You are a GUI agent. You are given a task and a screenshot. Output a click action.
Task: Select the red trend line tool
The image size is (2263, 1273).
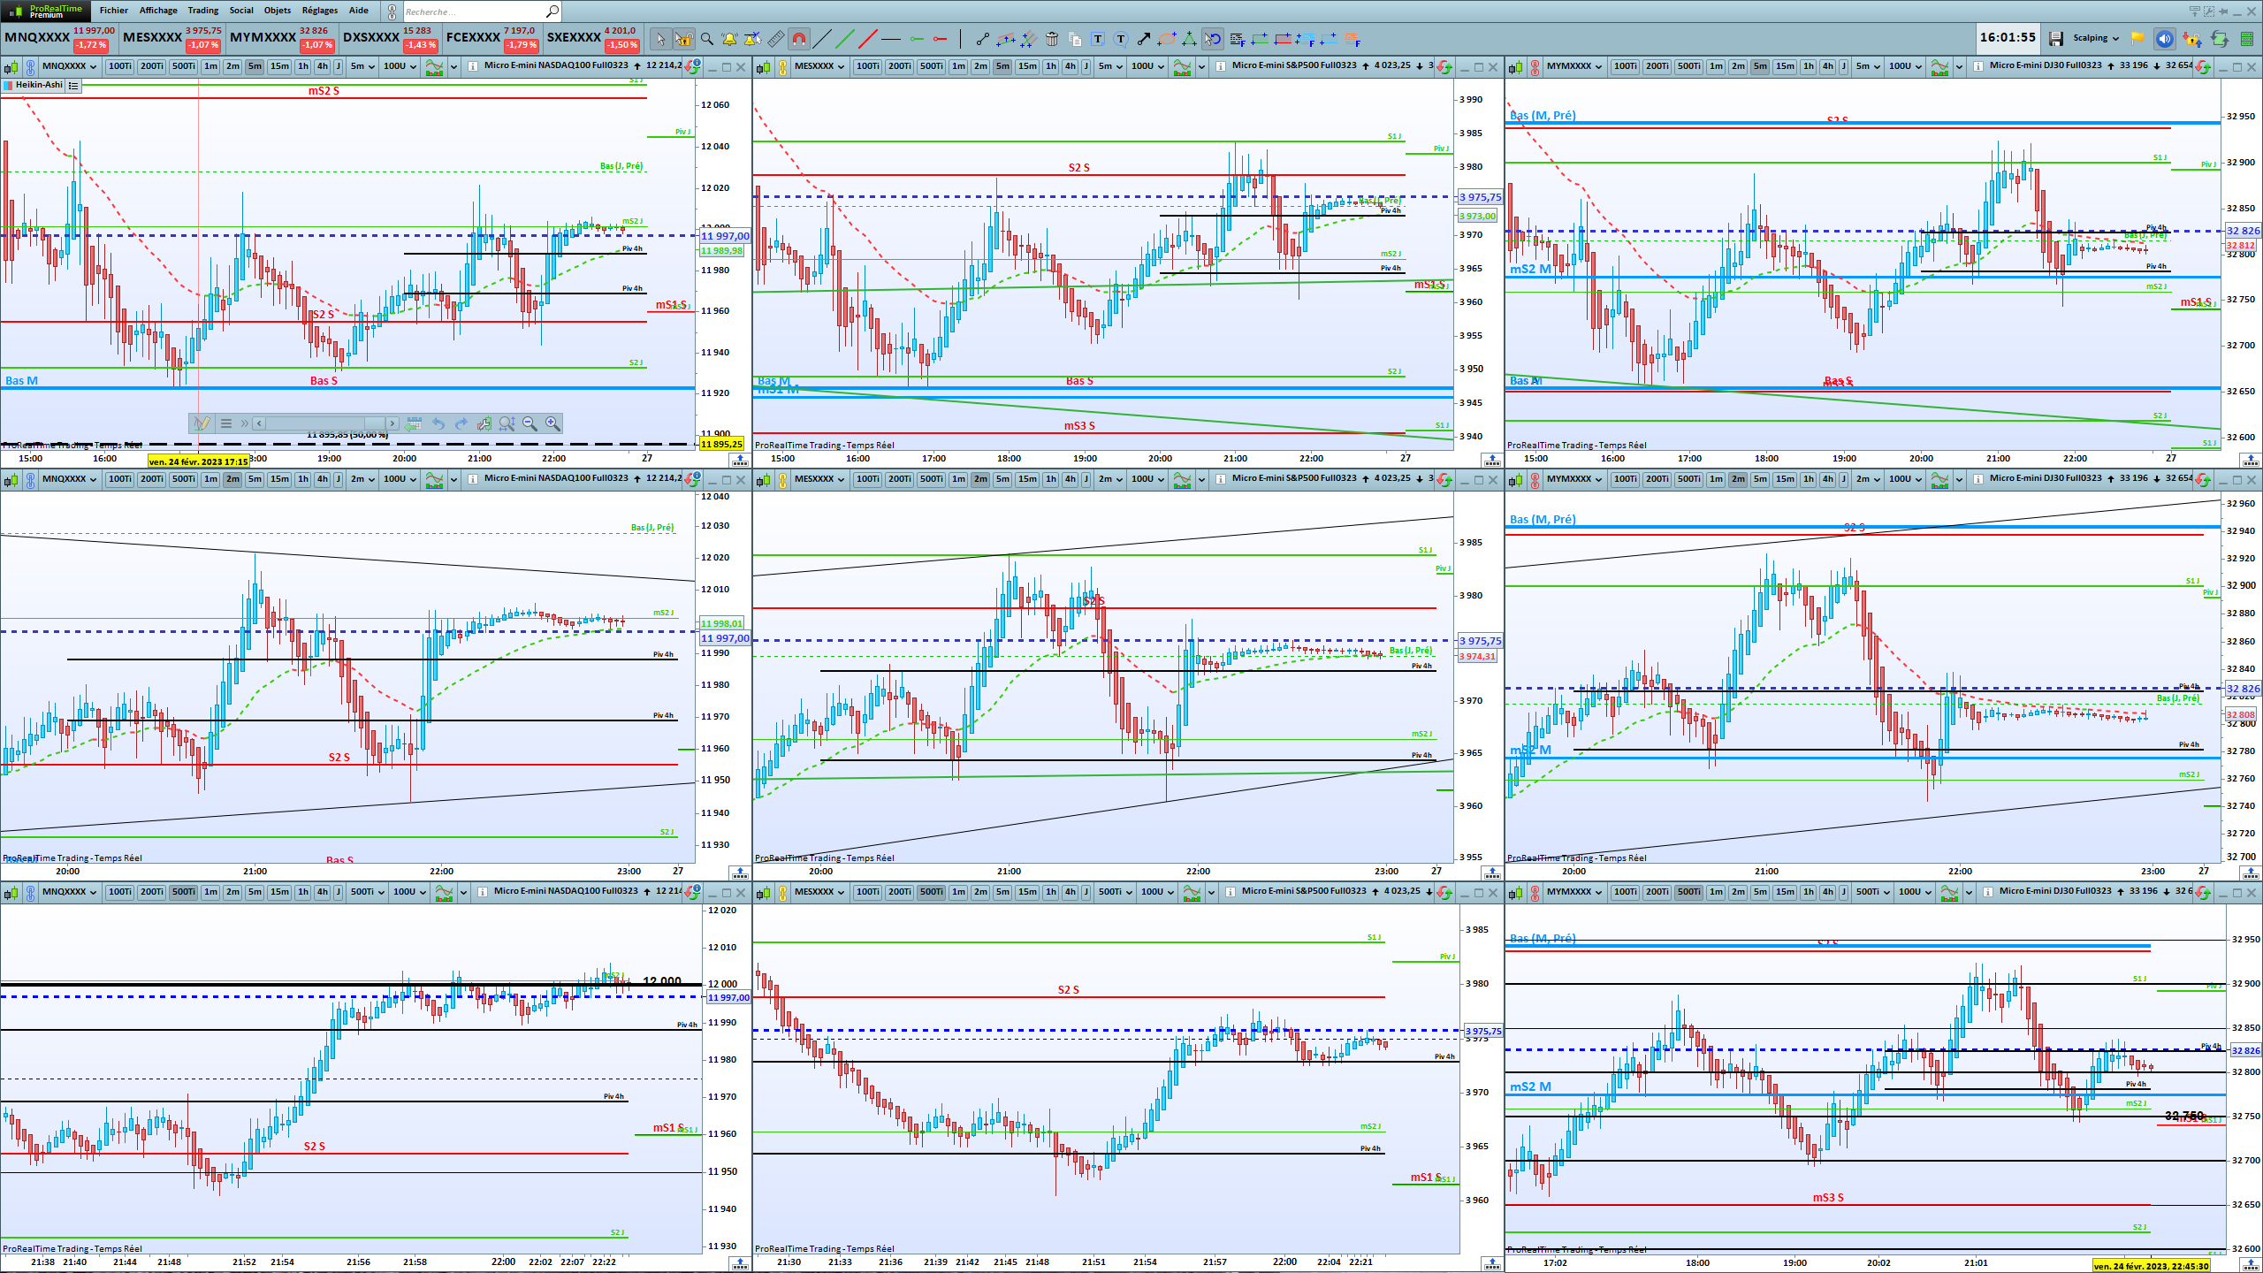pyautogui.click(x=868, y=39)
